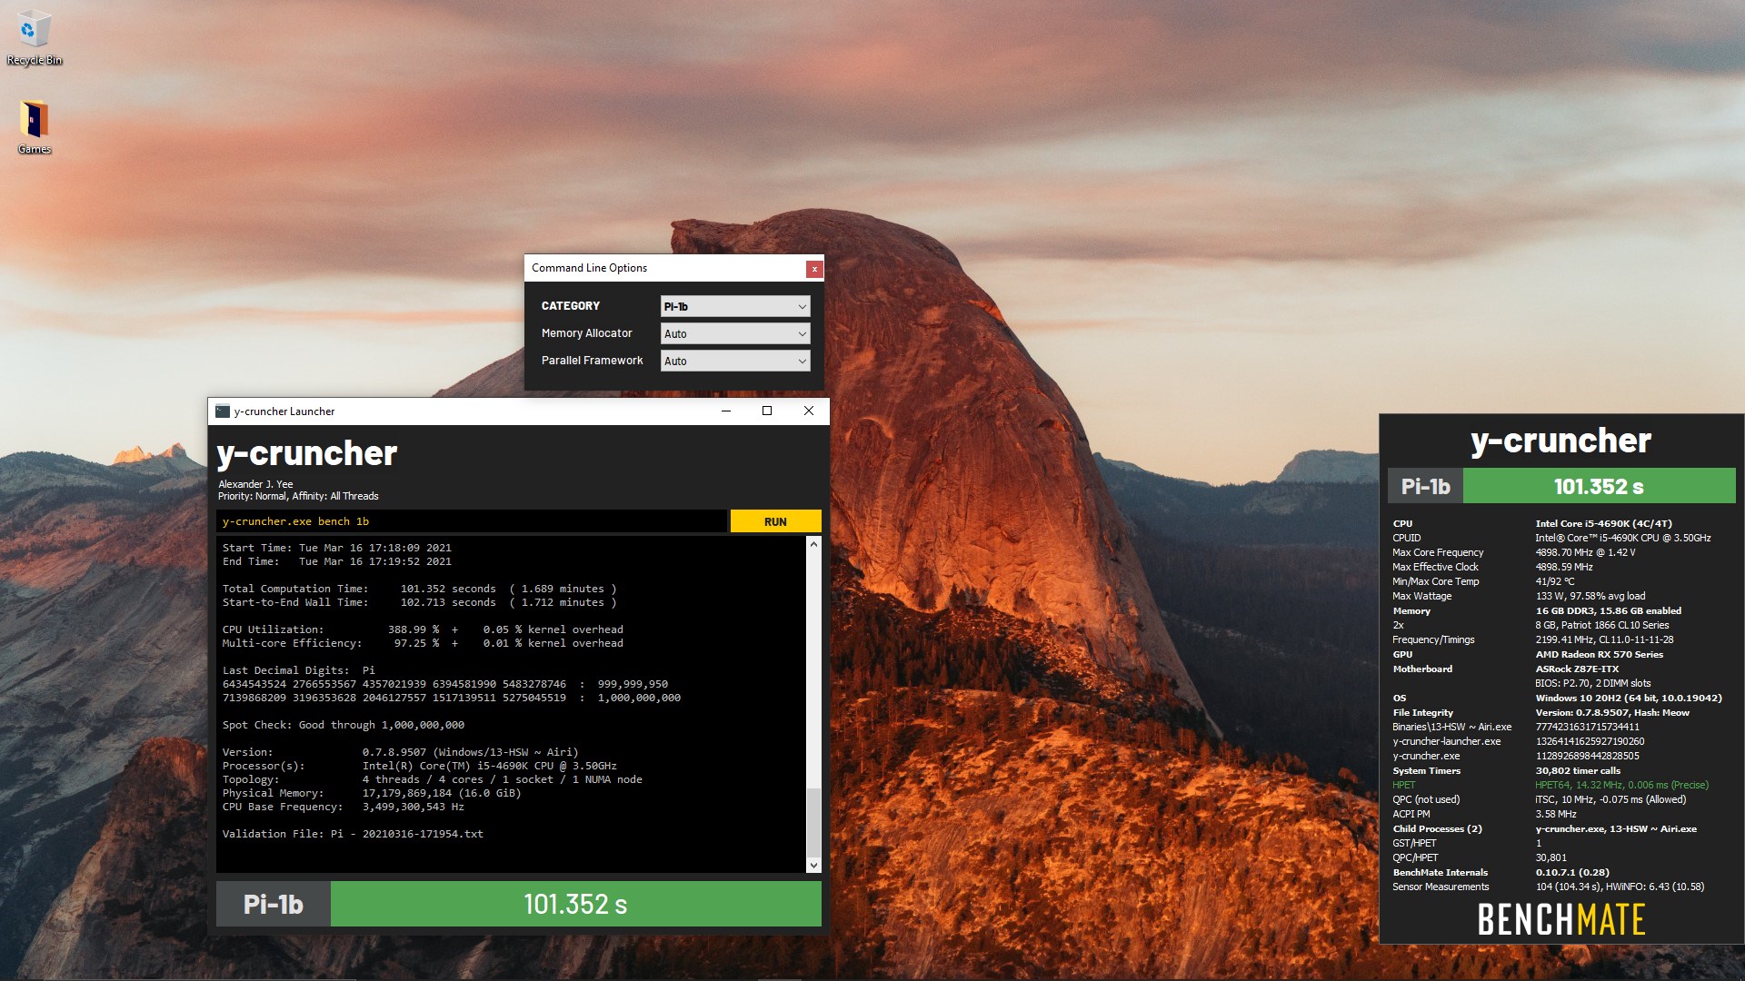Click 'CPU Utilization:' line in output
1745x981 pixels.
(423, 629)
